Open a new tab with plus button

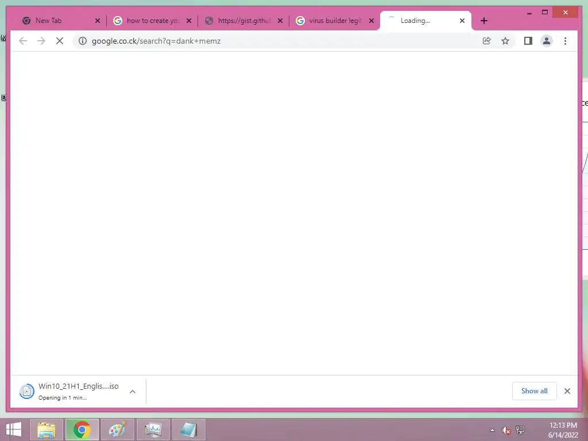(x=484, y=21)
